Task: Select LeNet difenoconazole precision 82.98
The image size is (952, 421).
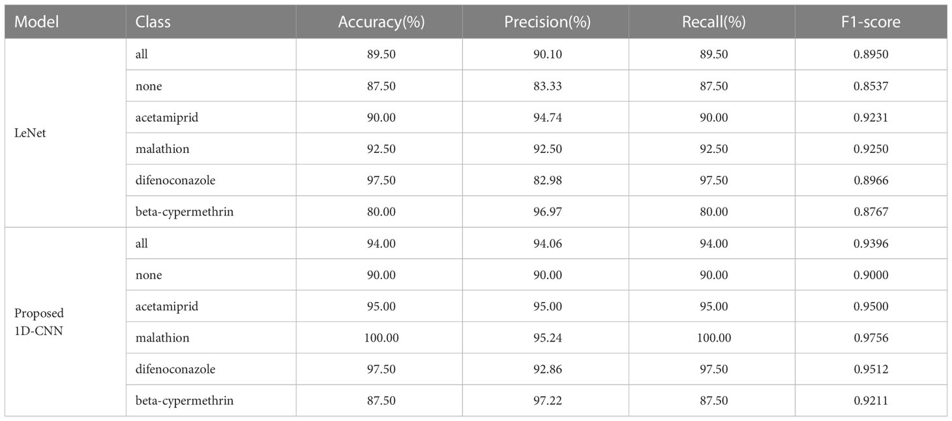Action: [547, 180]
